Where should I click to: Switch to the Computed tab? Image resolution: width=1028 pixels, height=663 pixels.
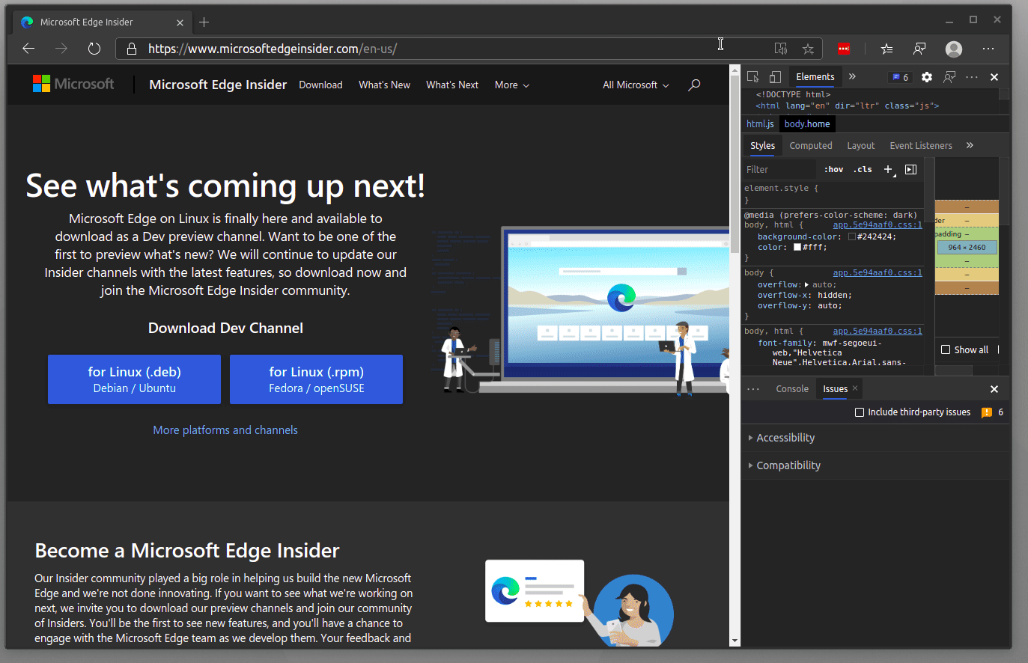tap(811, 146)
